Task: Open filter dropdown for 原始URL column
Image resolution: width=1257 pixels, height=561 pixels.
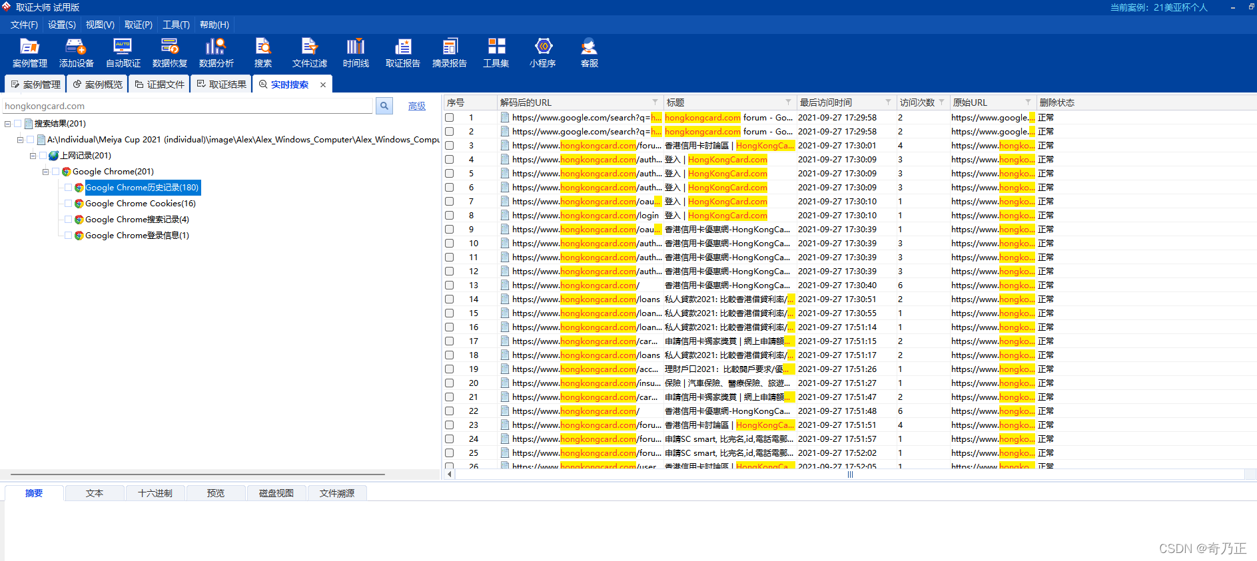Action: click(1029, 102)
